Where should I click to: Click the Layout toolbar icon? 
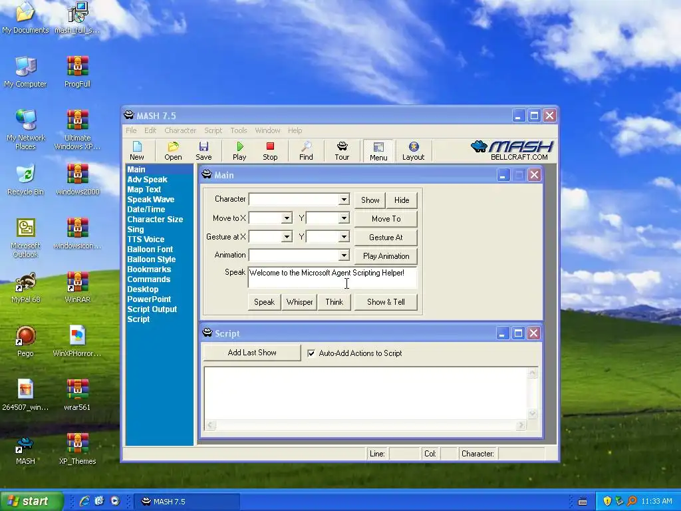413,150
